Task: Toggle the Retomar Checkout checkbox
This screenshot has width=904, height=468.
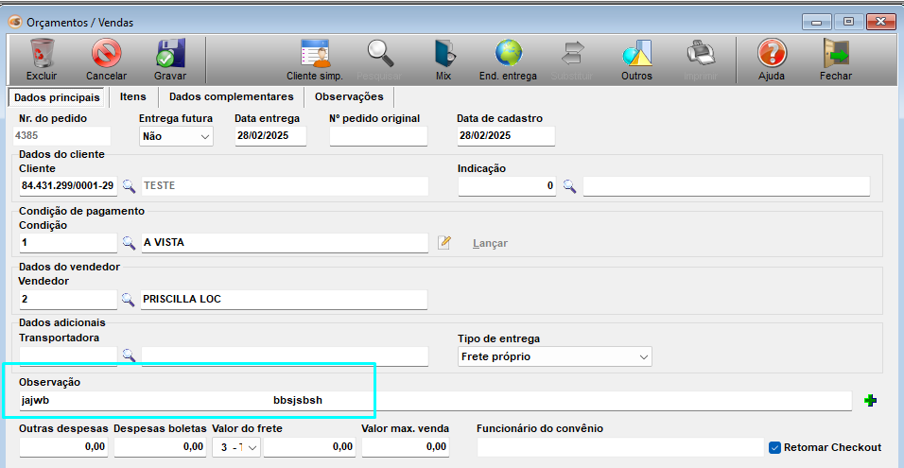Action: 775,447
